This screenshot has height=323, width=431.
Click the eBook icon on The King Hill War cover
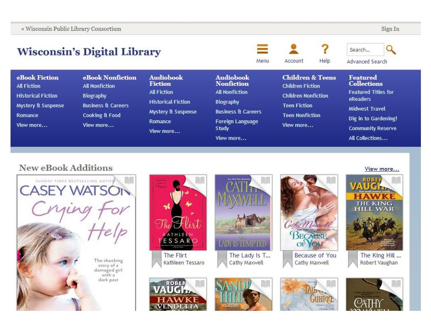tap(396, 180)
